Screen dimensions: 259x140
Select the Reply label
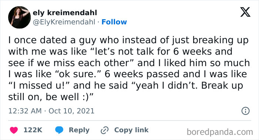pos(79,130)
